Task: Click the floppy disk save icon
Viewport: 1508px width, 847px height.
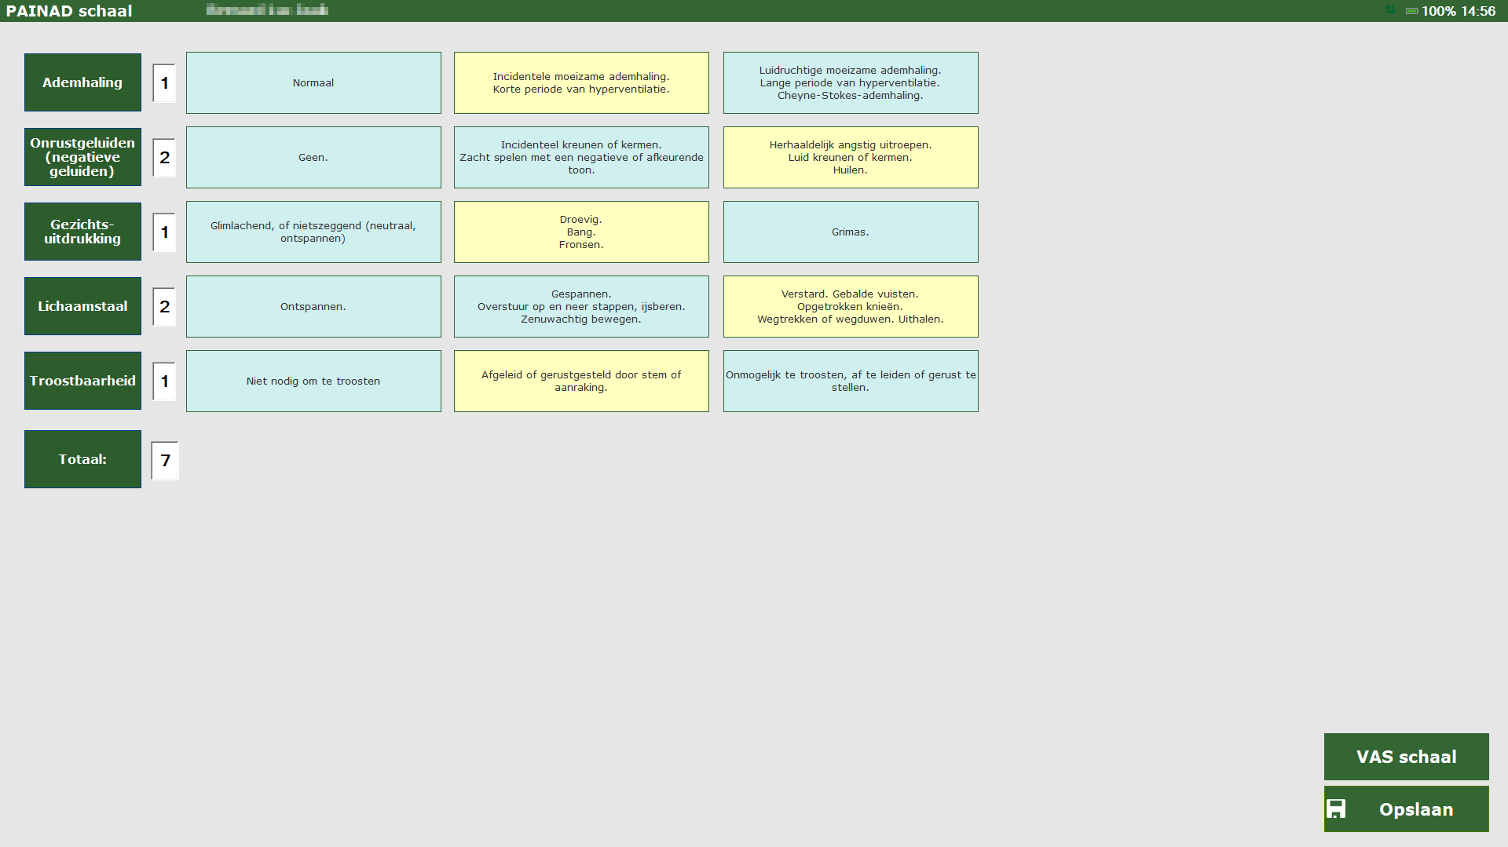Action: [x=1336, y=809]
